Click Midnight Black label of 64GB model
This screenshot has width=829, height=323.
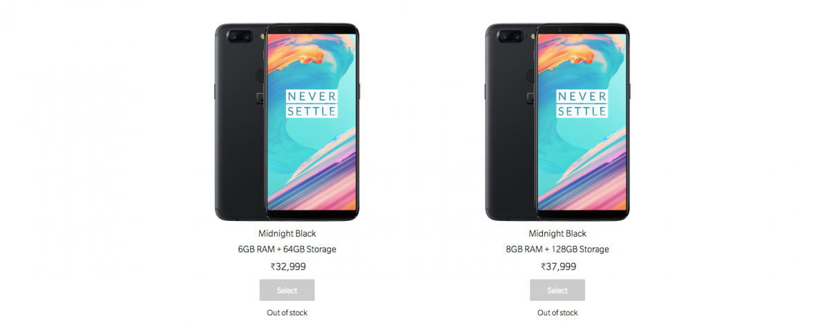pyautogui.click(x=287, y=233)
